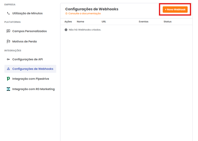Follow the Consulte a documentação link
The image size is (198, 141).
click(x=84, y=13)
